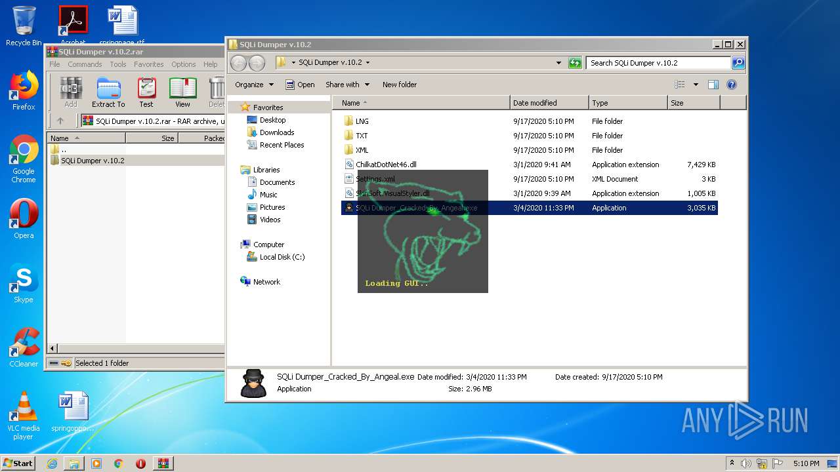Image resolution: width=840 pixels, height=472 pixels.
Task: Click Opera taskbar icon
Action: (x=140, y=463)
